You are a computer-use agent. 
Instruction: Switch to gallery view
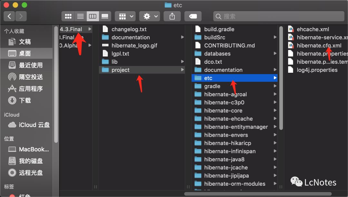pyautogui.click(x=105, y=16)
